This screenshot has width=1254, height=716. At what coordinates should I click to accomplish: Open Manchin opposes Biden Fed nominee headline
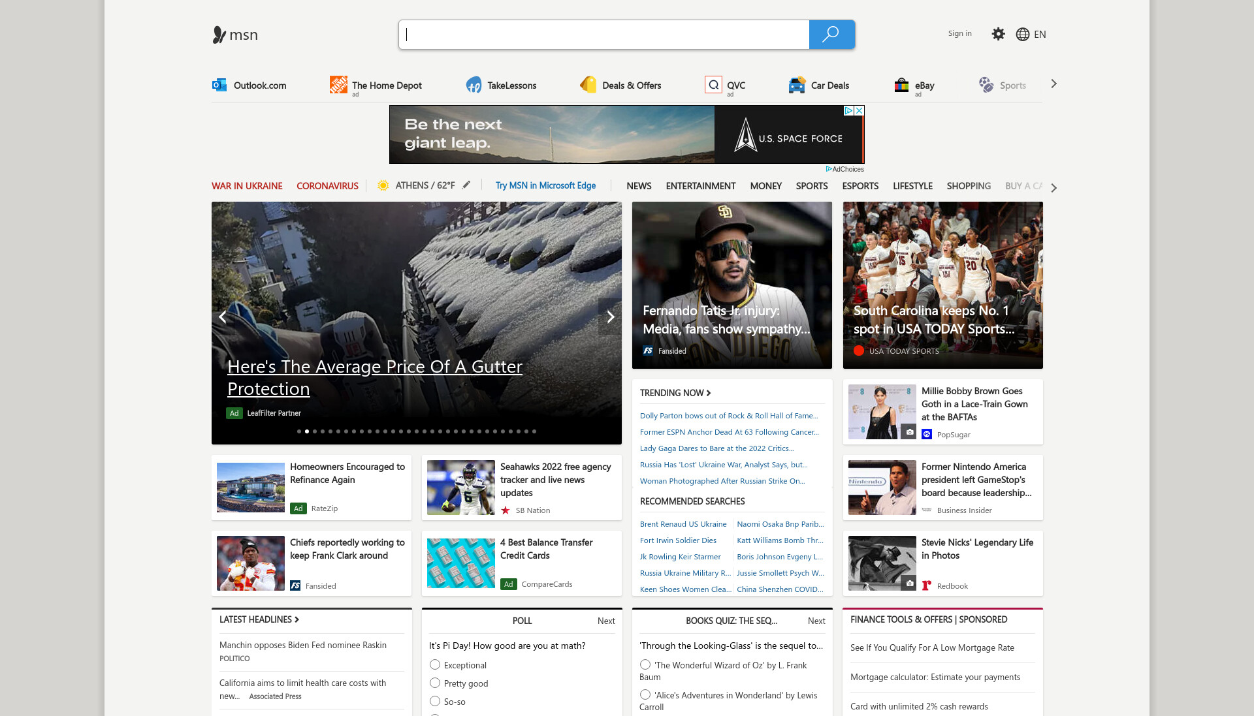click(x=303, y=645)
